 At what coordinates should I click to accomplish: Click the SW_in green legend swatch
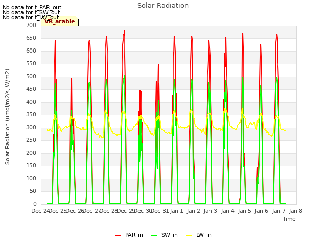coord(154,236)
